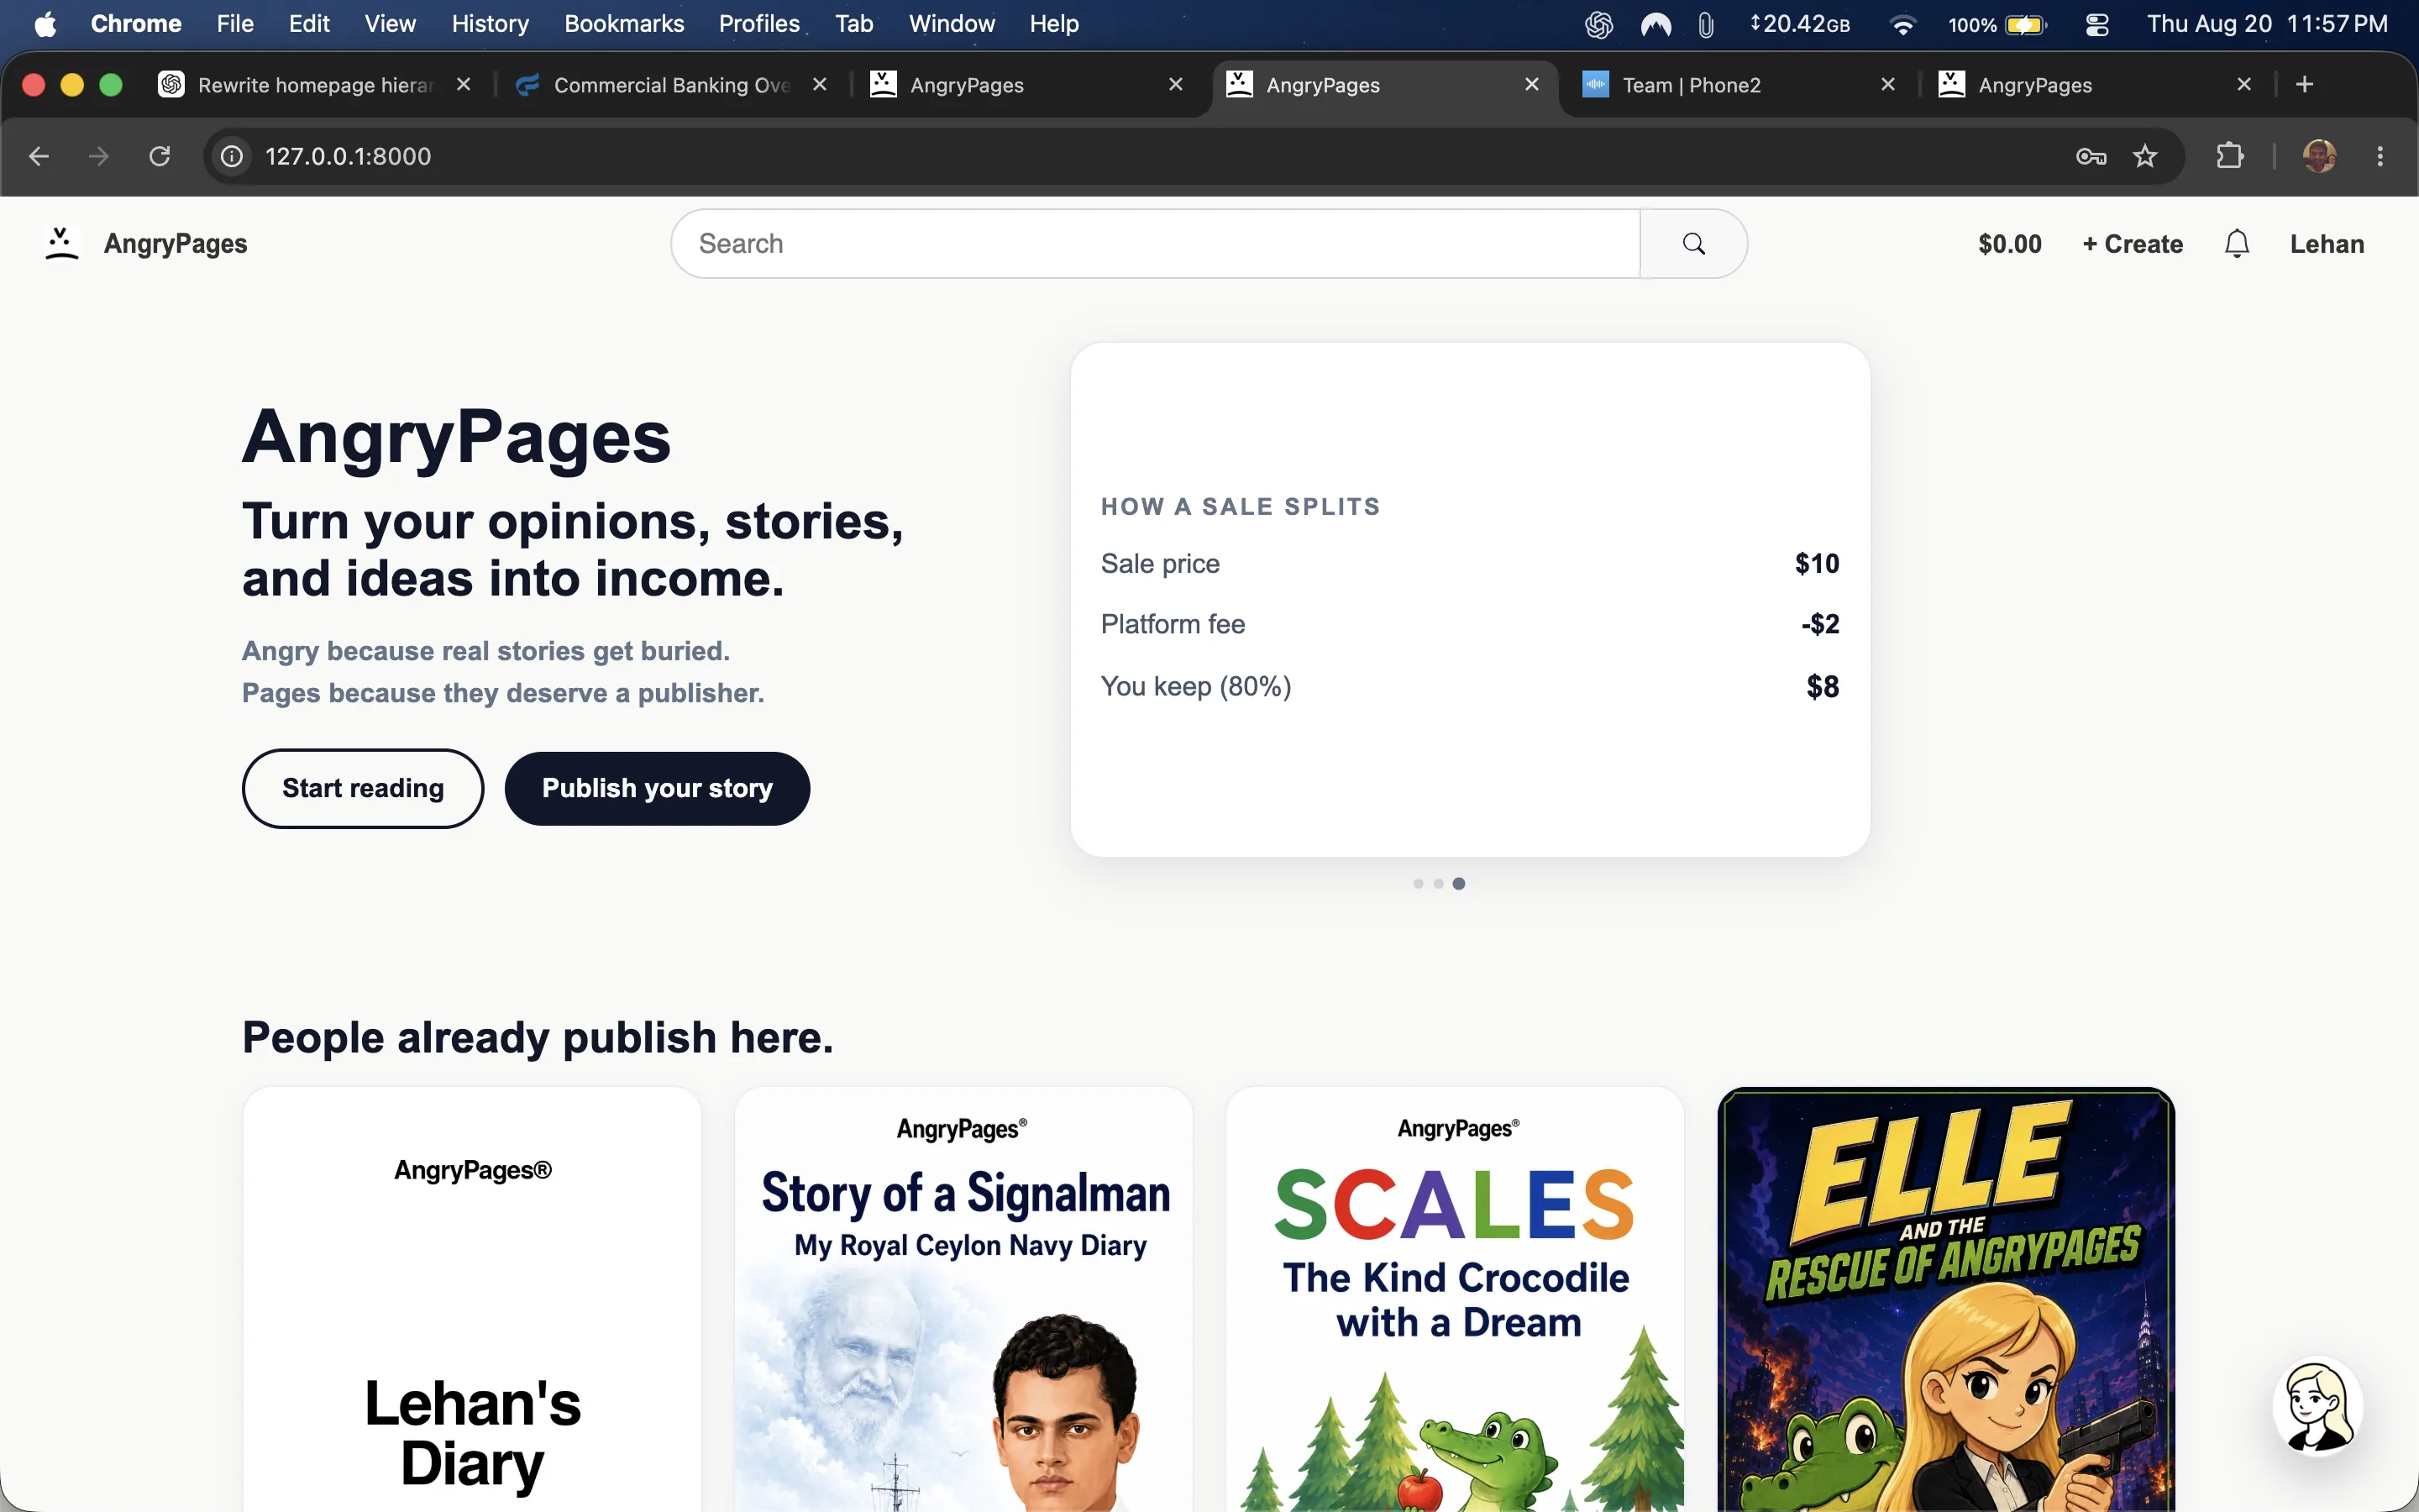Click the ChatGPT menu bar icon
This screenshot has width=2419, height=1512.
1598,24
